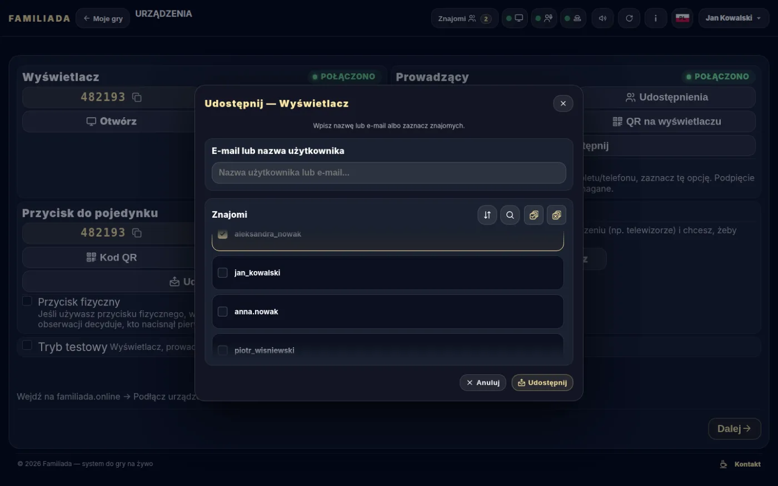The height and width of the screenshot is (486, 778).
Task: Click the refresh icon in header
Action: (x=629, y=18)
